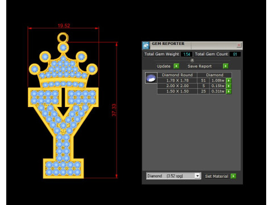Select the 1.78 X 1.78 size cell
The width and height of the screenshot is (273, 205).
click(x=177, y=80)
